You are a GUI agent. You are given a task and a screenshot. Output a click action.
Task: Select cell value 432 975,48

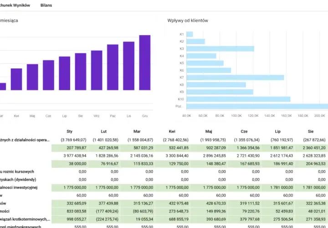[x=179, y=203]
